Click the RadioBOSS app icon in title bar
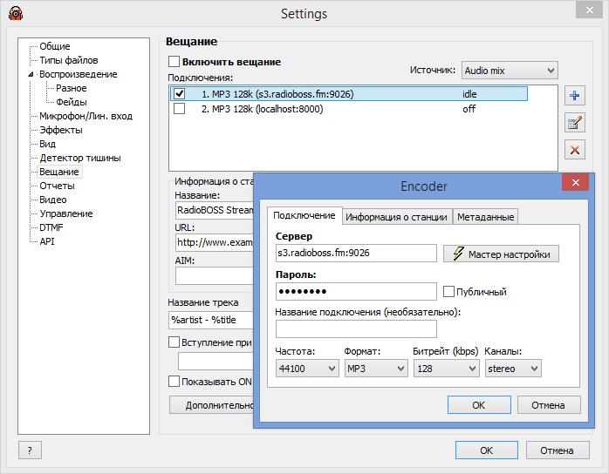Screen dimensions: 609x474 (x=16, y=13)
